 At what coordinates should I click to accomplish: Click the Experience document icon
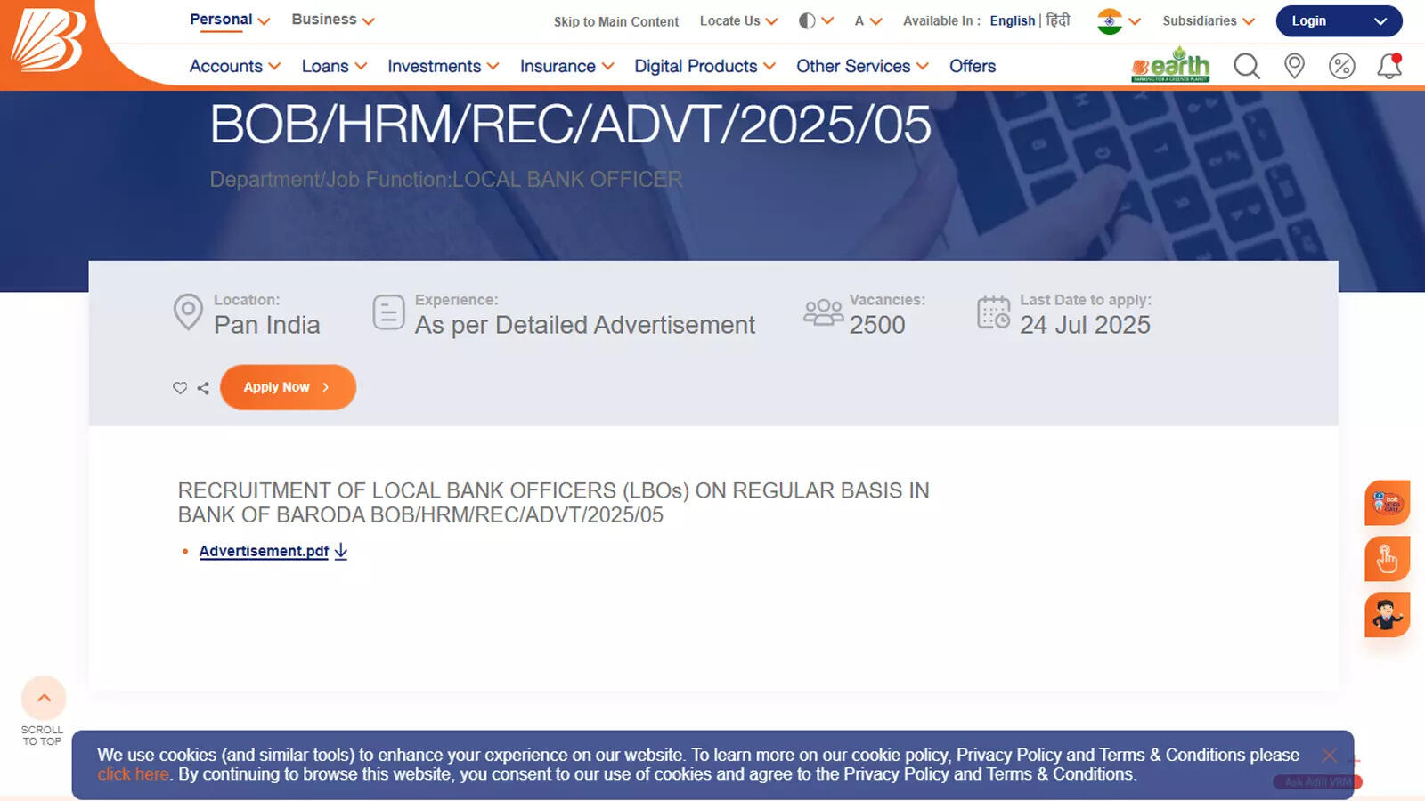click(x=388, y=312)
